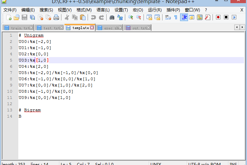Close document X at menu bar right
The width and height of the screenshot is (247, 165).
pos(242,10)
